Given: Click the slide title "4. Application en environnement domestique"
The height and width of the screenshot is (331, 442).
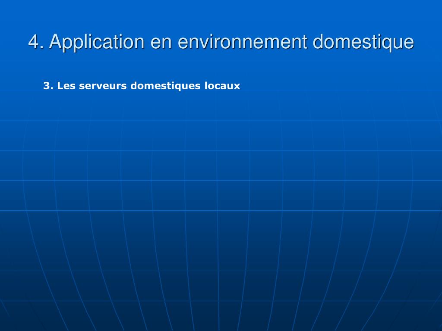Looking at the screenshot, I should point(221,42).
